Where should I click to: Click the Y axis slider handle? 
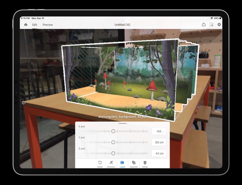pyautogui.click(x=113, y=142)
